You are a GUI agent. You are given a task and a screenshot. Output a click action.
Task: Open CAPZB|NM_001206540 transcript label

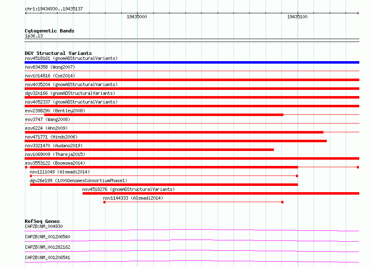[x=48, y=237]
